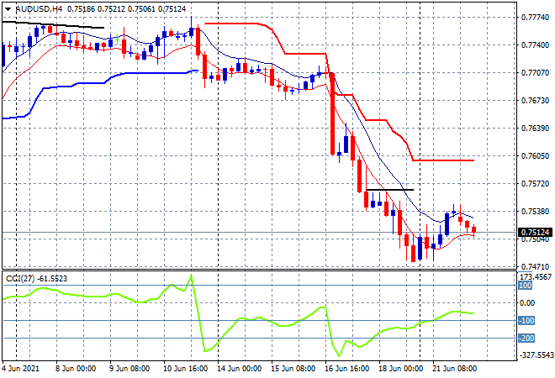Viewport: 555px width, 378px height.
Task: Click the 16 Jun 16:00 time label
Action: pyautogui.click(x=346, y=369)
